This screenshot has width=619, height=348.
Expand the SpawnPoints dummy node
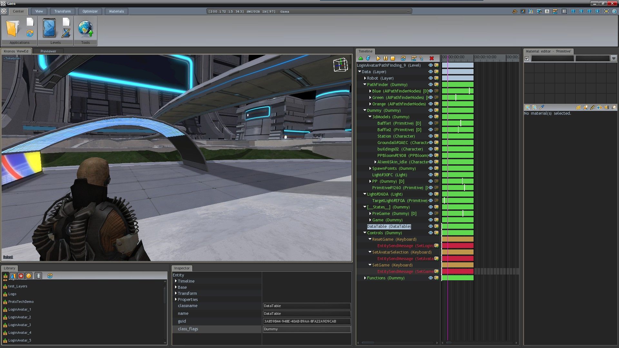click(370, 168)
